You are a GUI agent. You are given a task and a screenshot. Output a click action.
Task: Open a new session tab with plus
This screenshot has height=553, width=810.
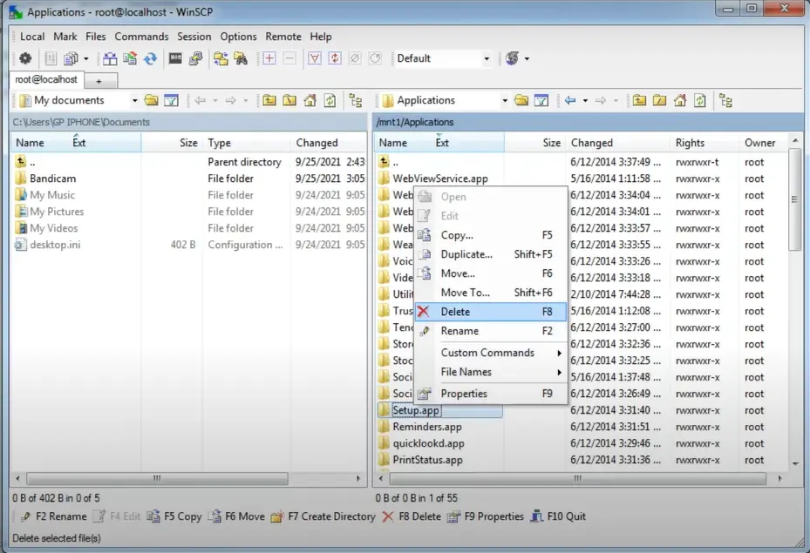(x=100, y=81)
